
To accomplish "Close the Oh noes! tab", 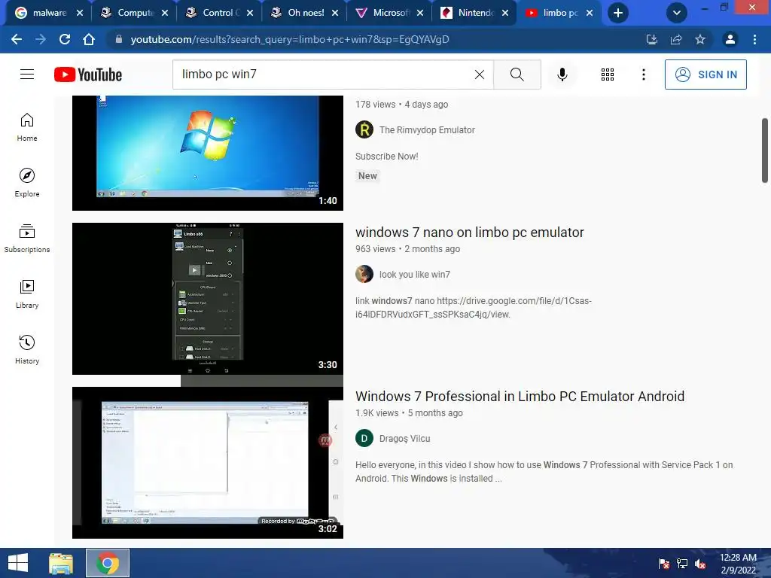I will 335,14.
